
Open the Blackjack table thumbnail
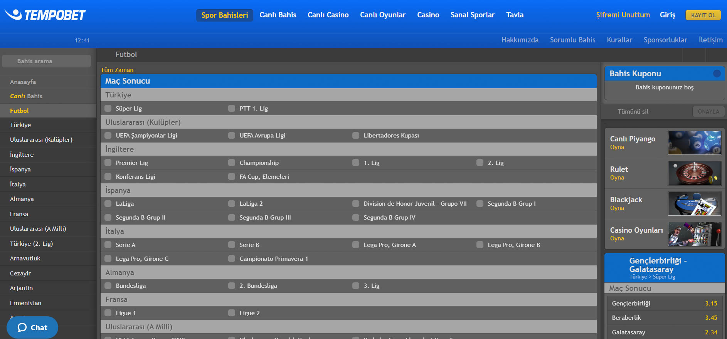(694, 203)
